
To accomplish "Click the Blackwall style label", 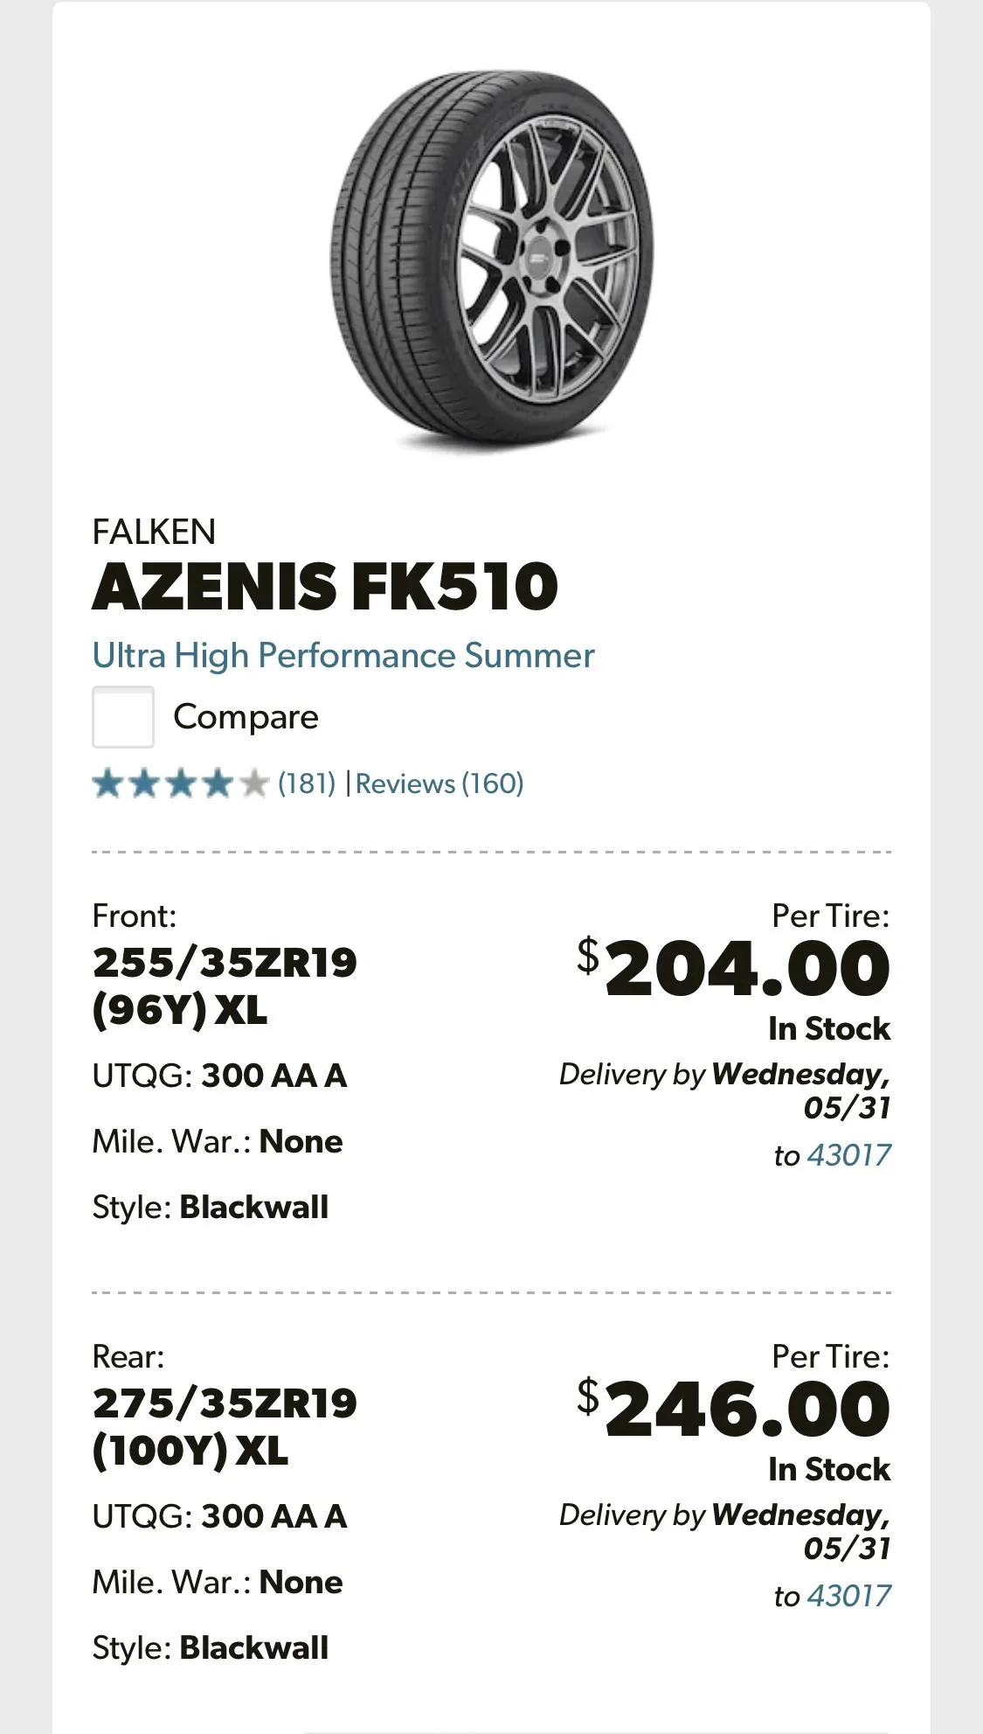I will [211, 1208].
